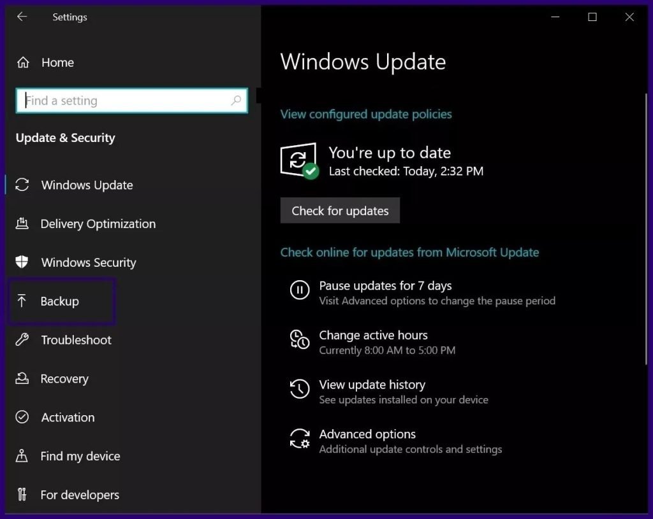Click 'See updates installed on your device' text
Image resolution: width=653 pixels, height=519 pixels.
404,400
